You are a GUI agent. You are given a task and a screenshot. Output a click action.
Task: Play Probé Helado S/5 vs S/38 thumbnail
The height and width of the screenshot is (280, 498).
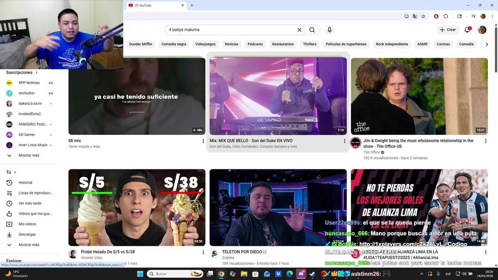(x=137, y=208)
